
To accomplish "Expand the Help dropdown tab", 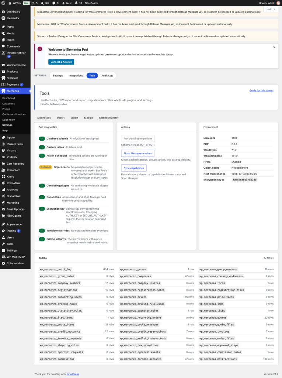I will pyautogui.click(x=271, y=9).
